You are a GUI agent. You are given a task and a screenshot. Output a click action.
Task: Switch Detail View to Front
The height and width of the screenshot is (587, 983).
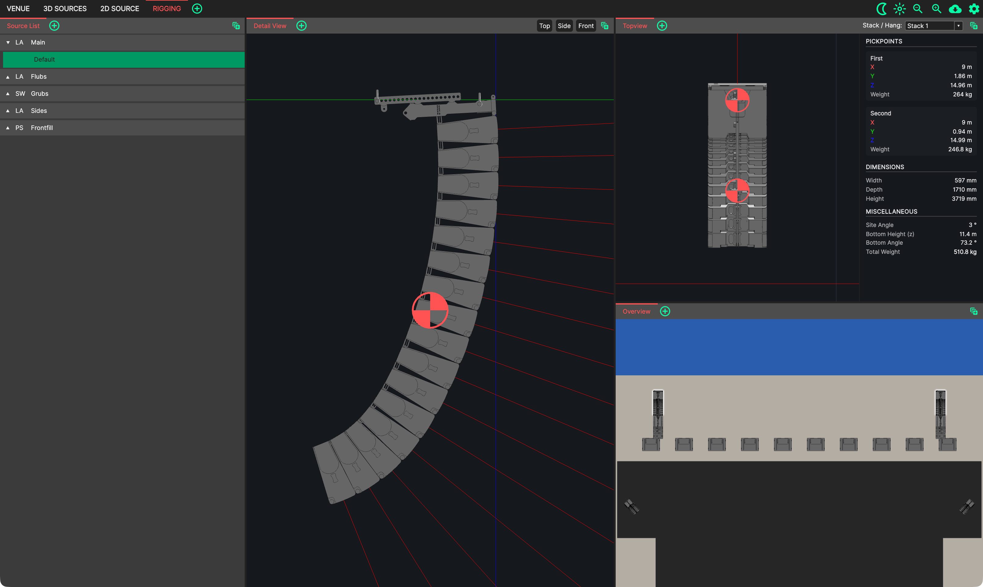(586, 26)
